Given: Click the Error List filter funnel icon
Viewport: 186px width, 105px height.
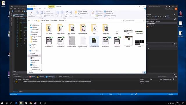Looking at the screenshot, I should [173, 79].
